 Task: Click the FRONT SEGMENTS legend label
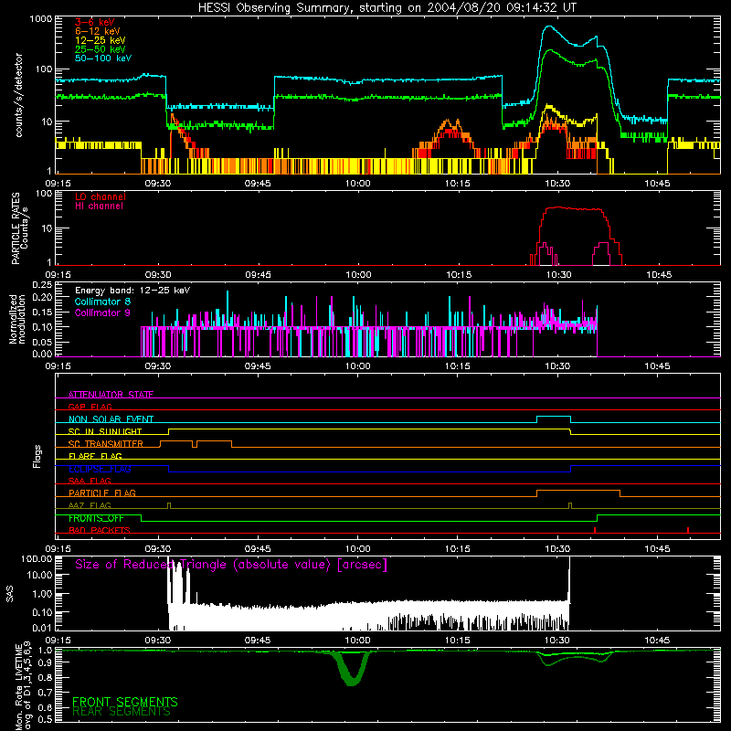(125, 702)
